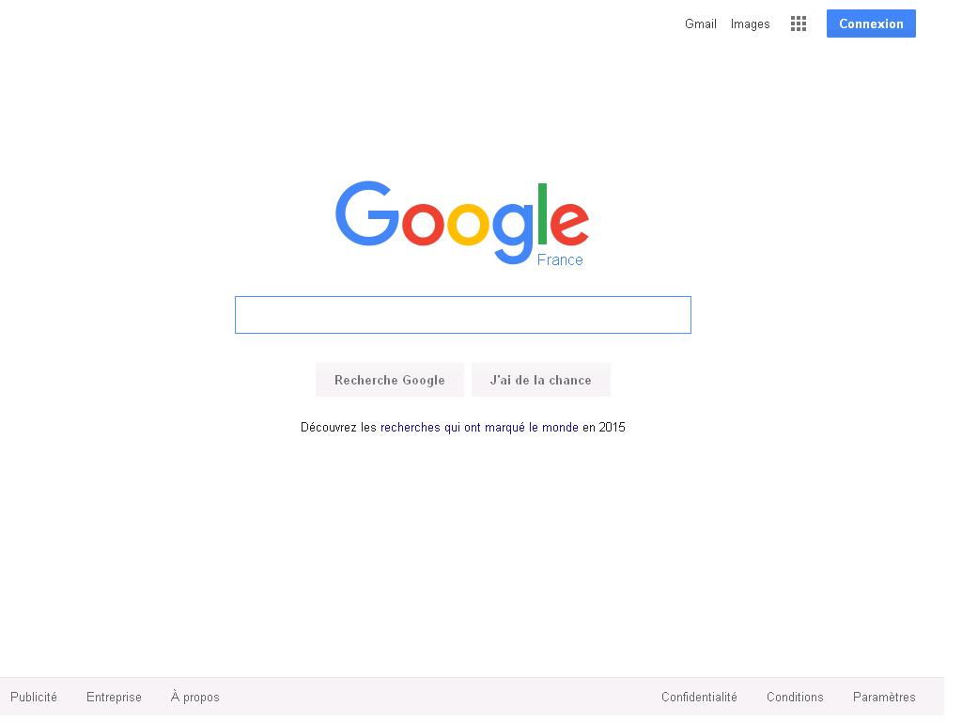The height and width of the screenshot is (722, 962).
Task: Click the yellow 'o' in the Google logo
Action: tap(468, 224)
